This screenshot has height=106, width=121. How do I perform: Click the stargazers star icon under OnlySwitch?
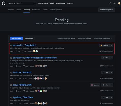coord(16,51)
